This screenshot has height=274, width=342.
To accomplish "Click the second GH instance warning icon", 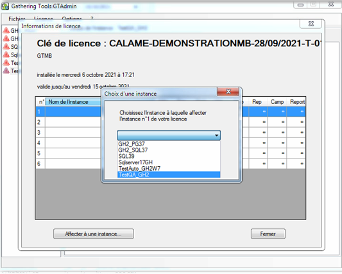I will coord(6,39).
